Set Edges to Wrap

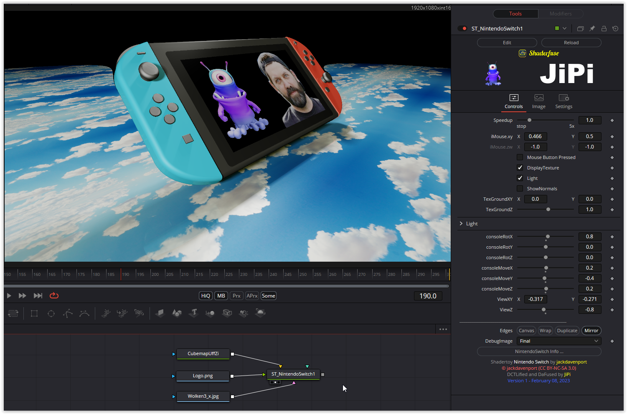tap(545, 331)
